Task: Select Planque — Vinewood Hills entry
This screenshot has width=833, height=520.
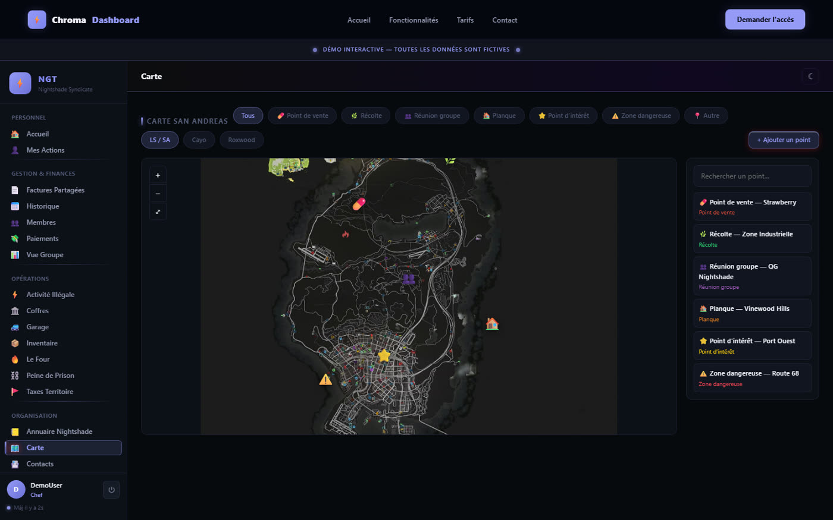Action: 753,314
